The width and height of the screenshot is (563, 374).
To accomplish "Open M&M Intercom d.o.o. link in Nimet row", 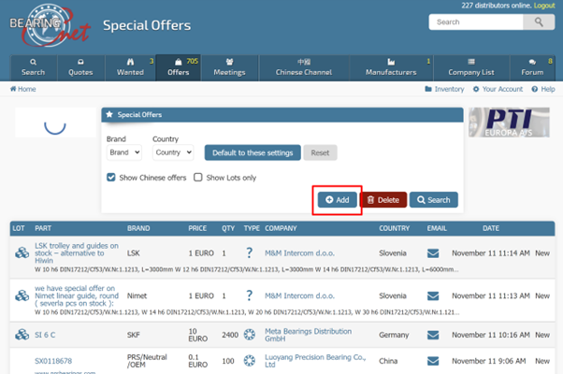I will (x=299, y=296).
